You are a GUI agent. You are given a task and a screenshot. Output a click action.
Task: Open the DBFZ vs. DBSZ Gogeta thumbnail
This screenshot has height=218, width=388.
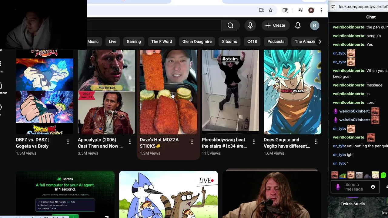(x=45, y=92)
